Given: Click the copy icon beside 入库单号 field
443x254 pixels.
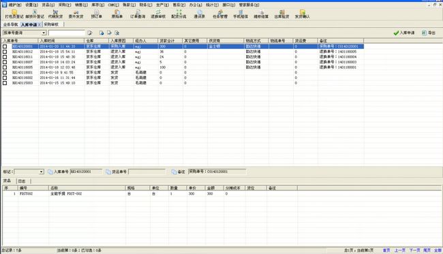Looking at the screenshot, I should [x=50, y=172].
